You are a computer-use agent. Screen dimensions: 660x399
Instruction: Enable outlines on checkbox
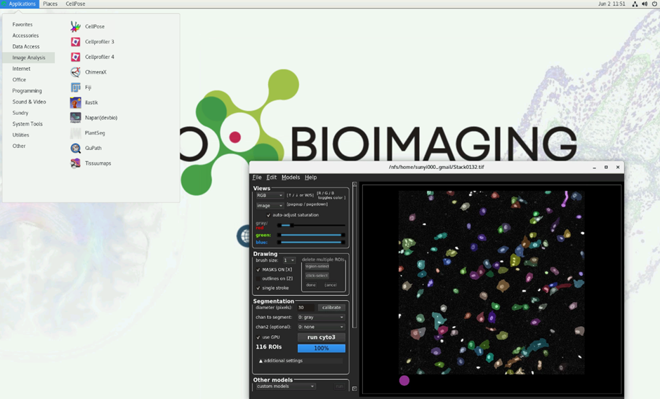click(258, 278)
